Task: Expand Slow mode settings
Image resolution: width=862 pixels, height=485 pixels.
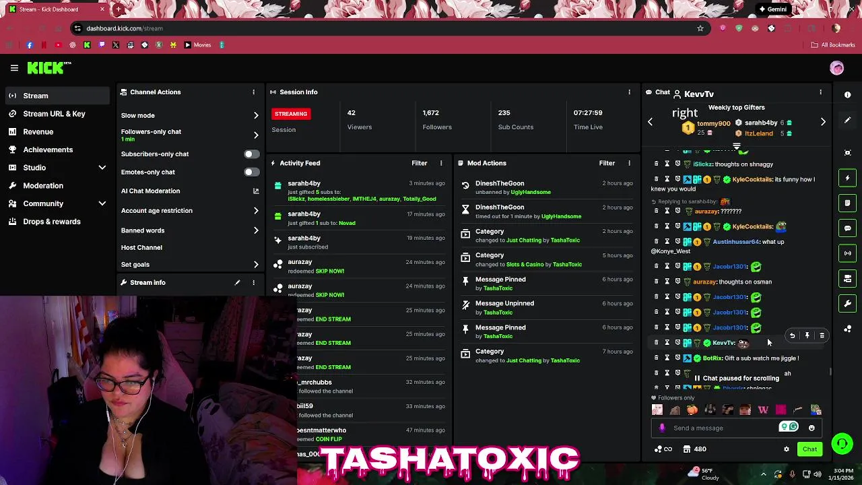Action: (256, 116)
